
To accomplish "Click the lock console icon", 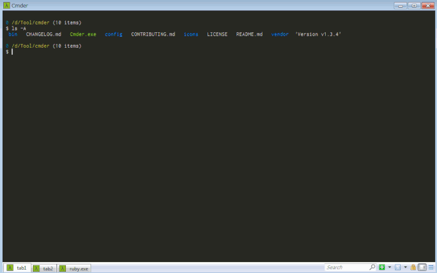I will 413,267.
